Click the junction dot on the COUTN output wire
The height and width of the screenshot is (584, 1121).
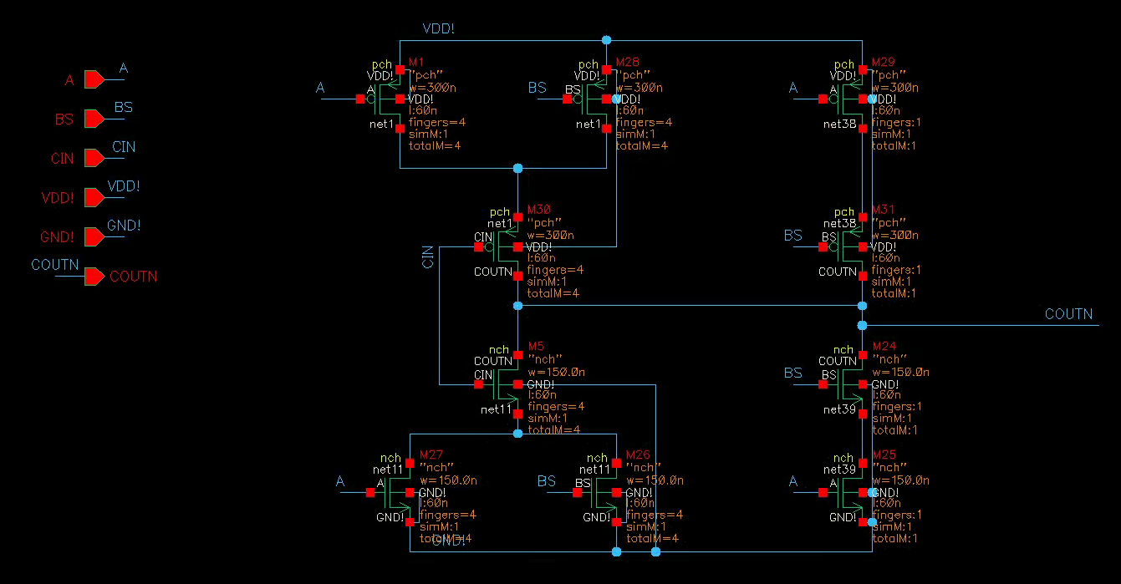tap(862, 325)
